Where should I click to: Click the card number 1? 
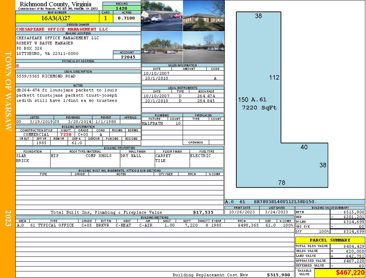[x=106, y=18]
